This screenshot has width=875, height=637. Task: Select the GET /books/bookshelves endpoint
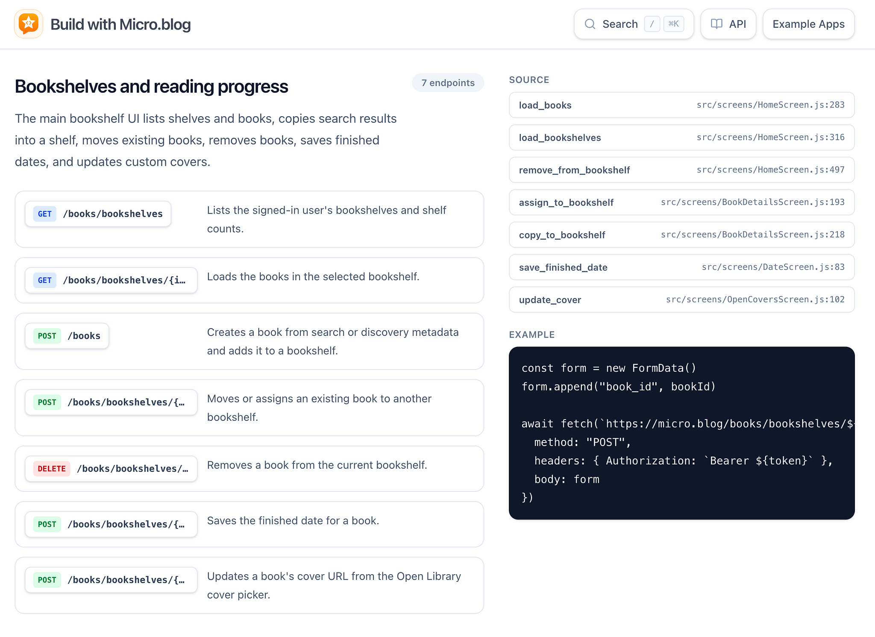(x=98, y=214)
